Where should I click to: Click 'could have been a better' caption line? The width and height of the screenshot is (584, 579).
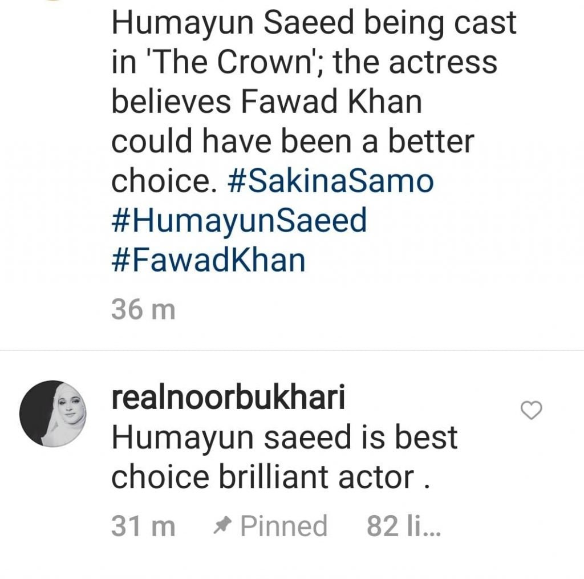point(293,141)
